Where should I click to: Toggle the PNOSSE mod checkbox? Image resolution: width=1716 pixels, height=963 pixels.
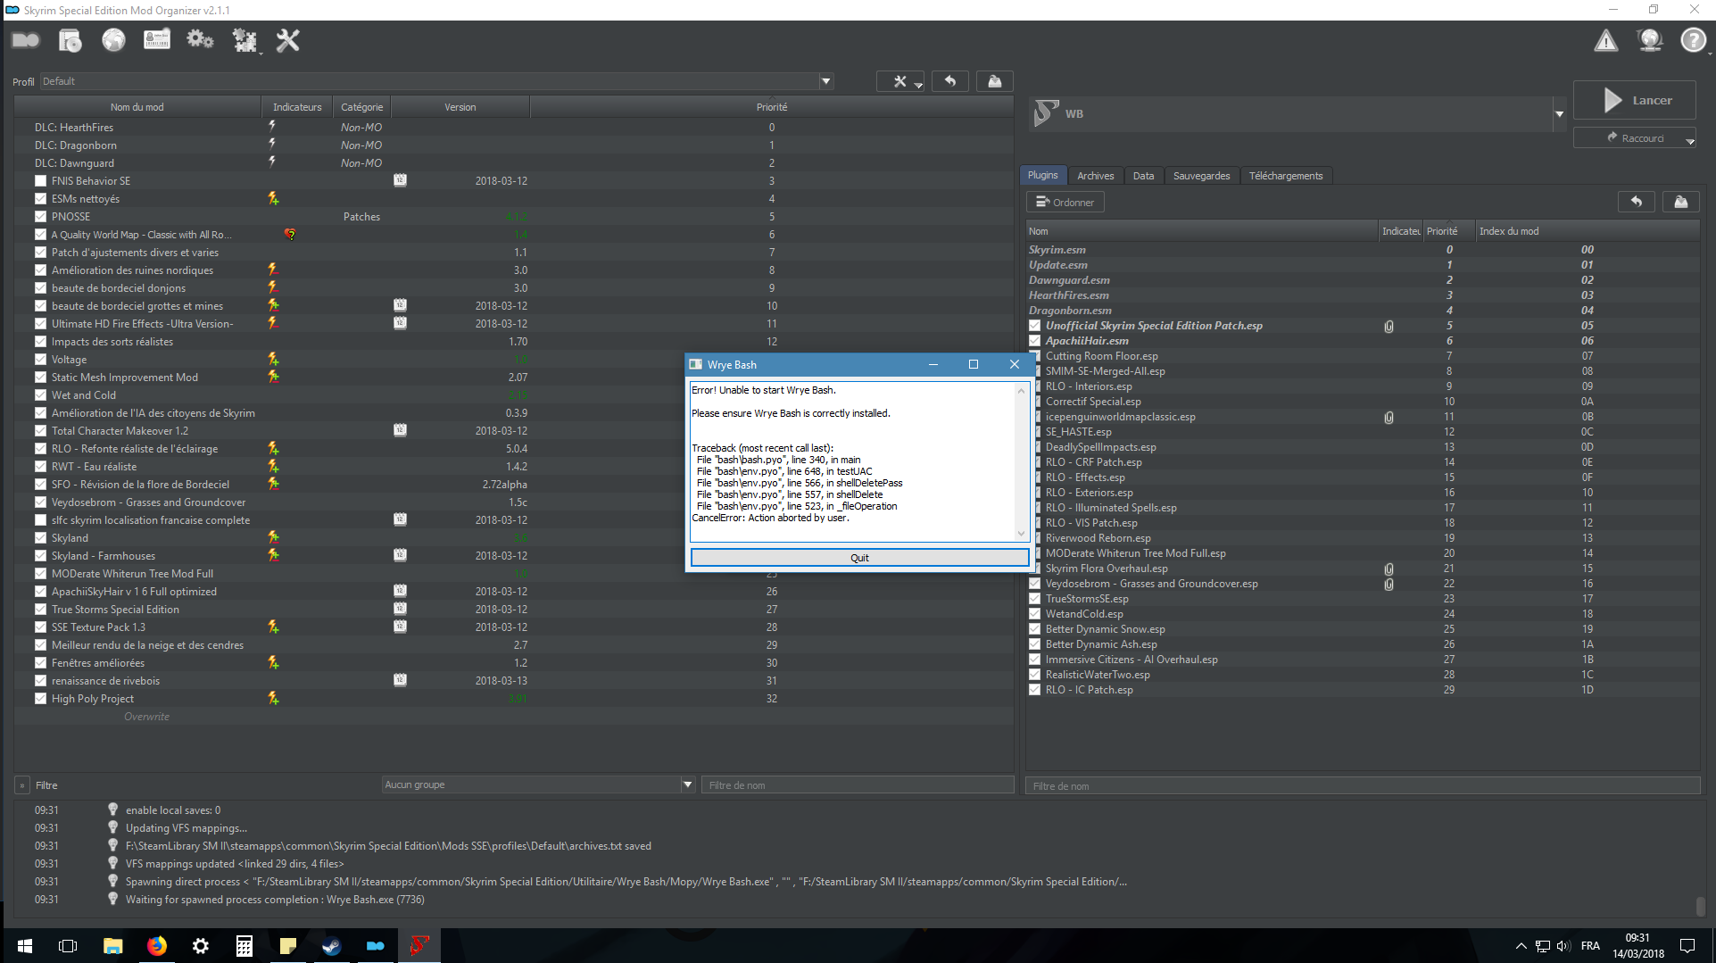tap(40, 216)
